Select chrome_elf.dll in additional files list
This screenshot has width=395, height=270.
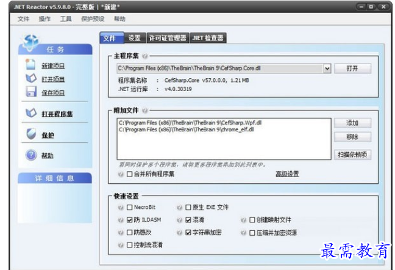(187, 130)
